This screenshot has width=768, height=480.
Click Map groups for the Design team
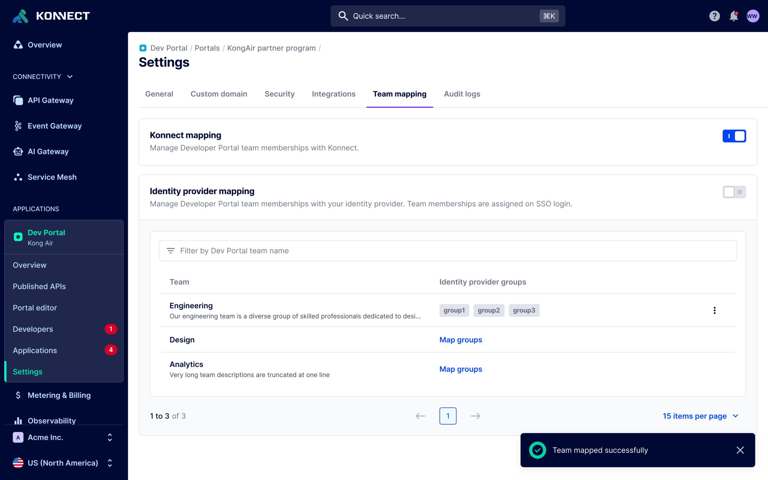coord(460,340)
